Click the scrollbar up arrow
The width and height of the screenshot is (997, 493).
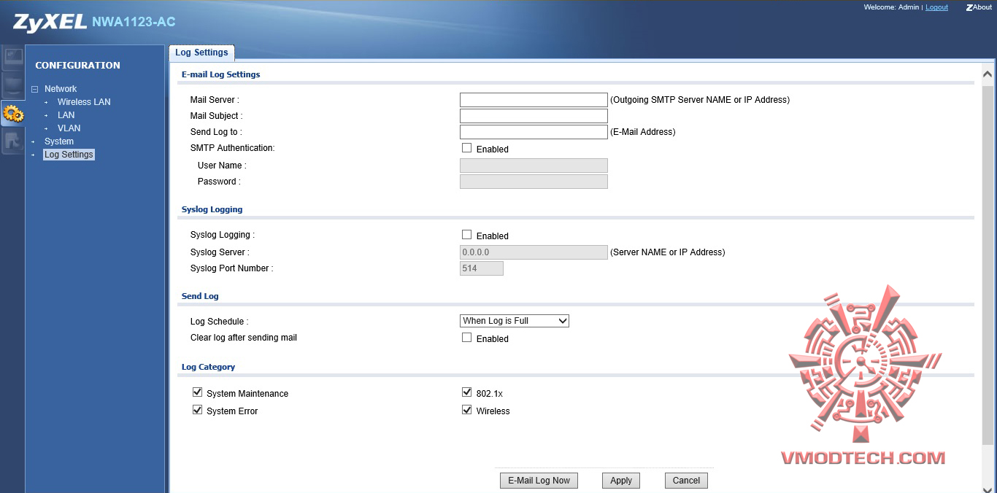pos(988,74)
